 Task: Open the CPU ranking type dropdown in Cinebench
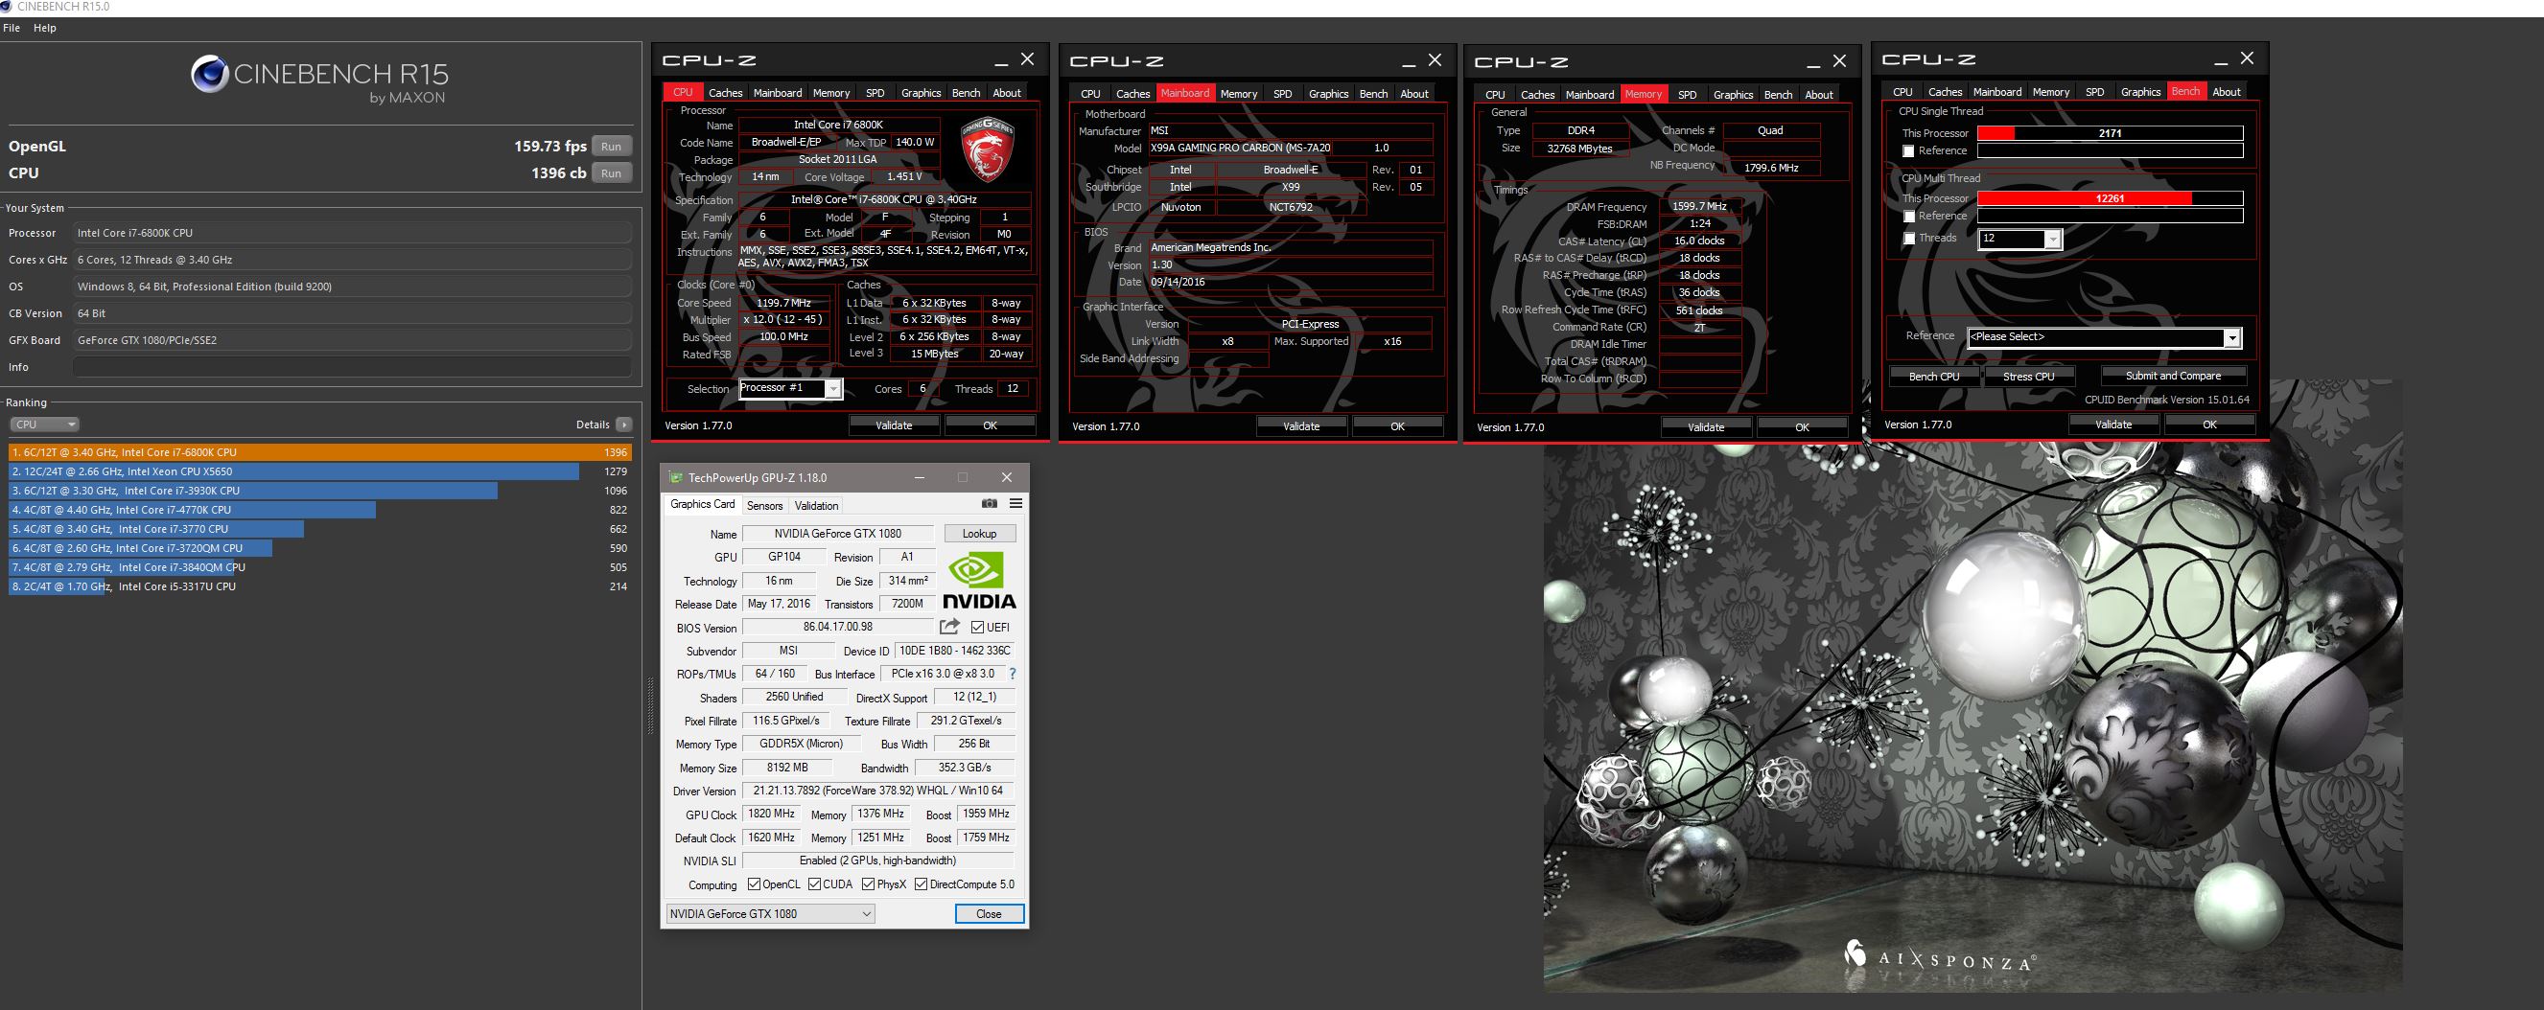click(44, 425)
